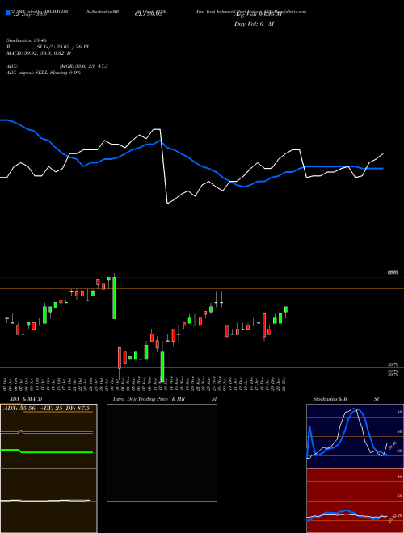Viewport: 404px width, 533px height.
Task: Click the 'CL: 59.93' closing price value
Action: 149,15
